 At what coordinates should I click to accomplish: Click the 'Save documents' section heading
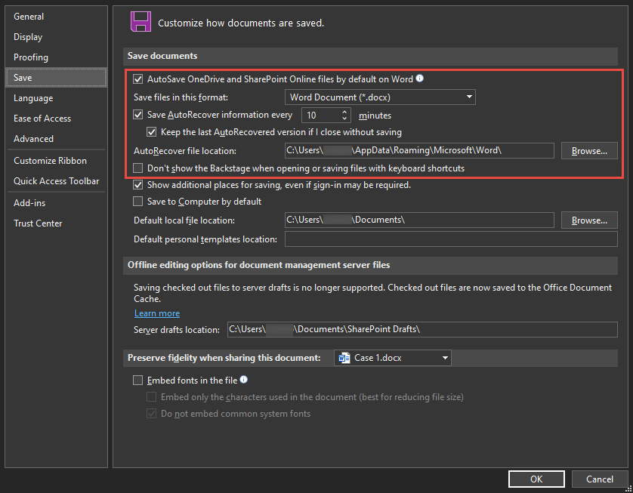point(162,56)
